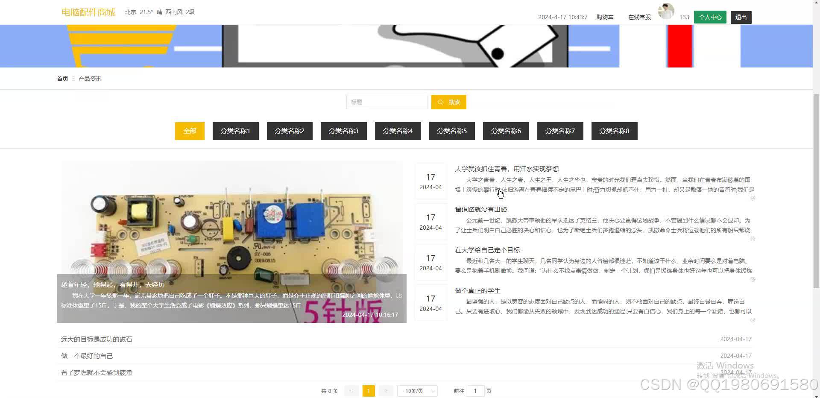Viewport: 820px width, 398px height.
Task: Click the previous page arrow
Action: pyautogui.click(x=351, y=391)
